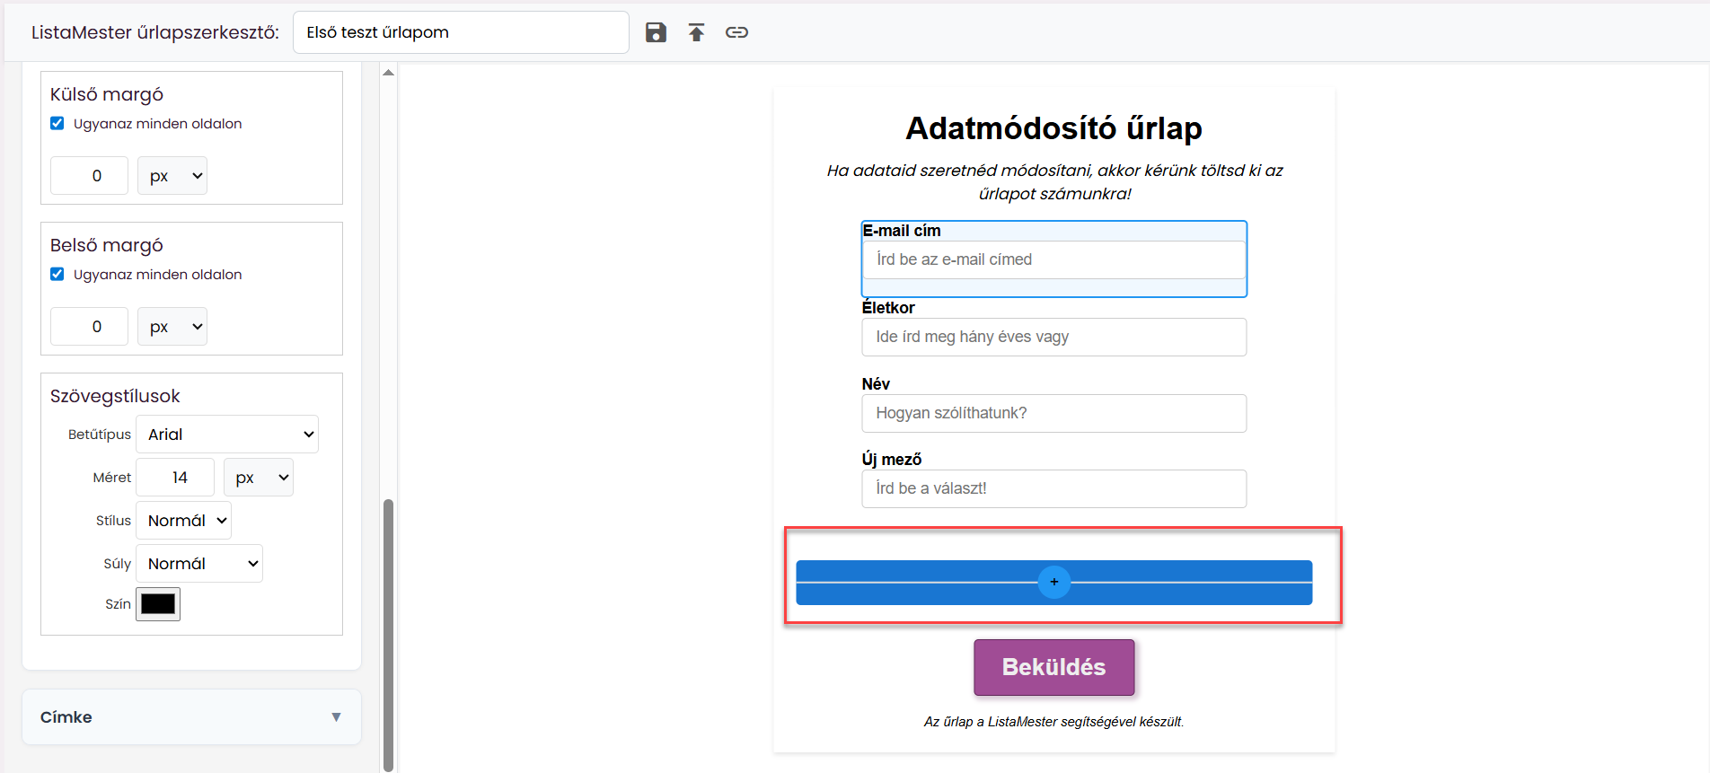Click the publish upload arrow icon

[696, 32]
